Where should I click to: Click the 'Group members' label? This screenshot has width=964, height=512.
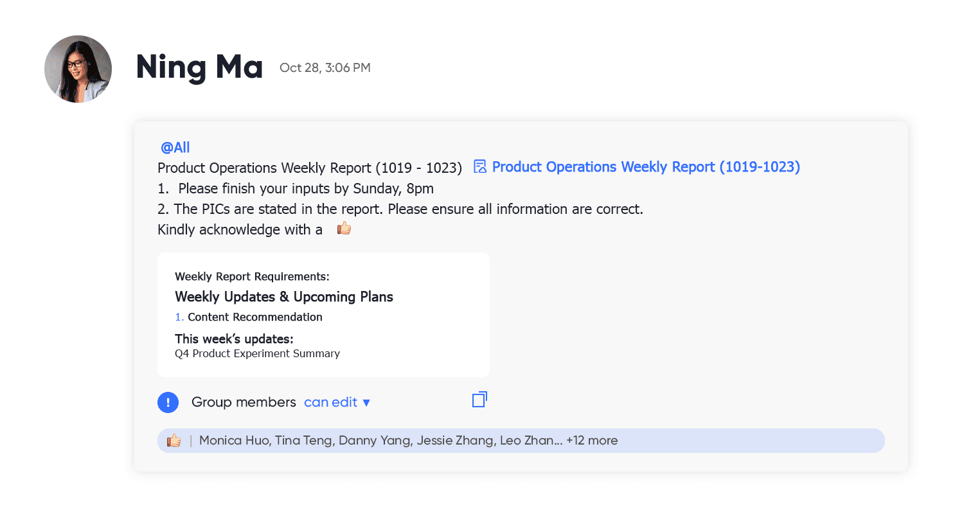(x=244, y=403)
